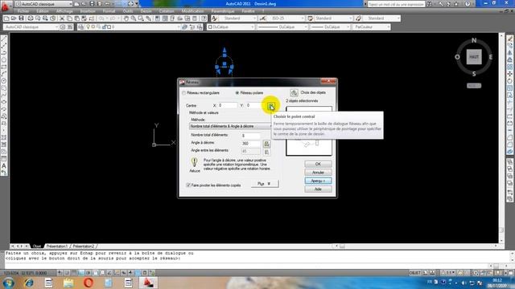Image resolution: width=515 pixels, height=289 pixels.
Task: Open the layer control dropdown
Action: 133,27
